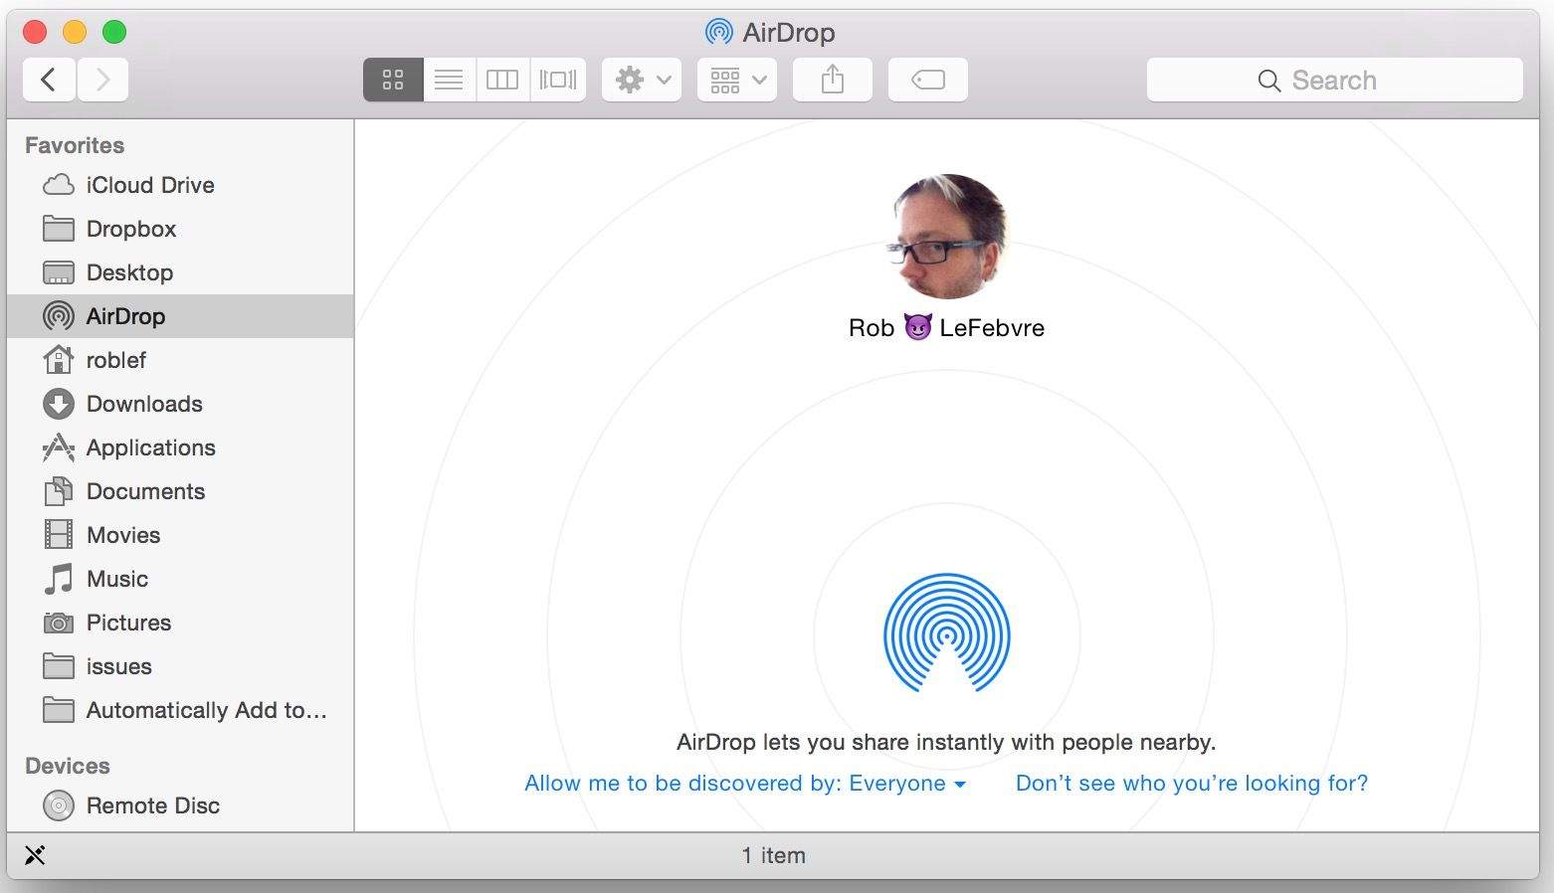Image resolution: width=1554 pixels, height=893 pixels.
Task: Click the Edit Tags toolbar icon
Action: (927, 80)
